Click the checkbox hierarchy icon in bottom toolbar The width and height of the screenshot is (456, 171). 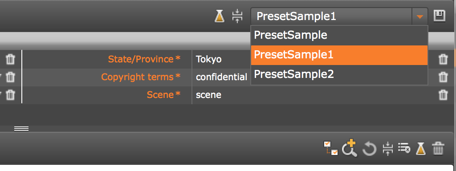click(331, 148)
